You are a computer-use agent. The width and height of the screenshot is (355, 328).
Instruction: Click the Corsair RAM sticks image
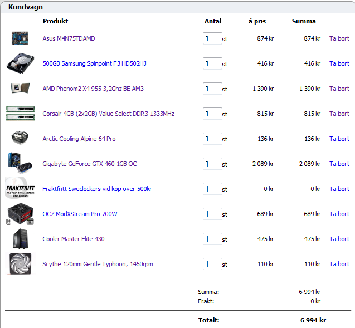click(20, 113)
